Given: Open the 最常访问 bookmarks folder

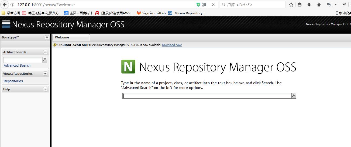Looking at the screenshot, I should click(11, 13).
